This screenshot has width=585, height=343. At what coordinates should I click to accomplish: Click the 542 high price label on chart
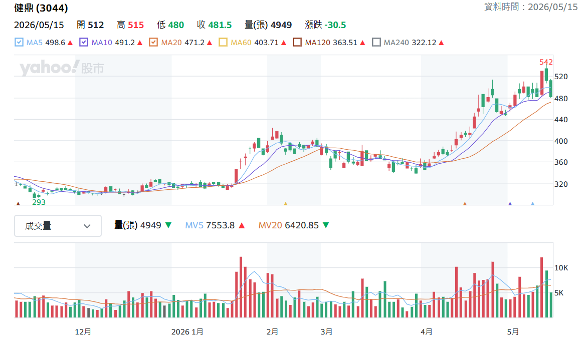point(546,62)
